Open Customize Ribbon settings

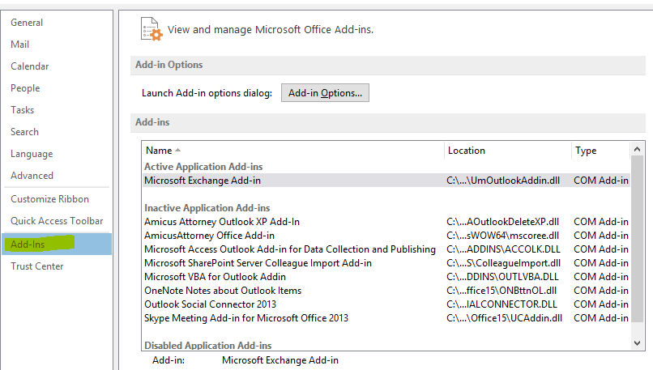point(49,199)
